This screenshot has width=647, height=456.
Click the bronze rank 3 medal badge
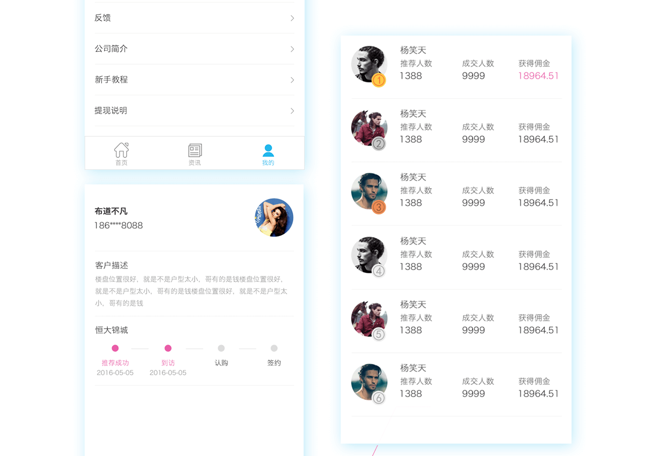379,208
